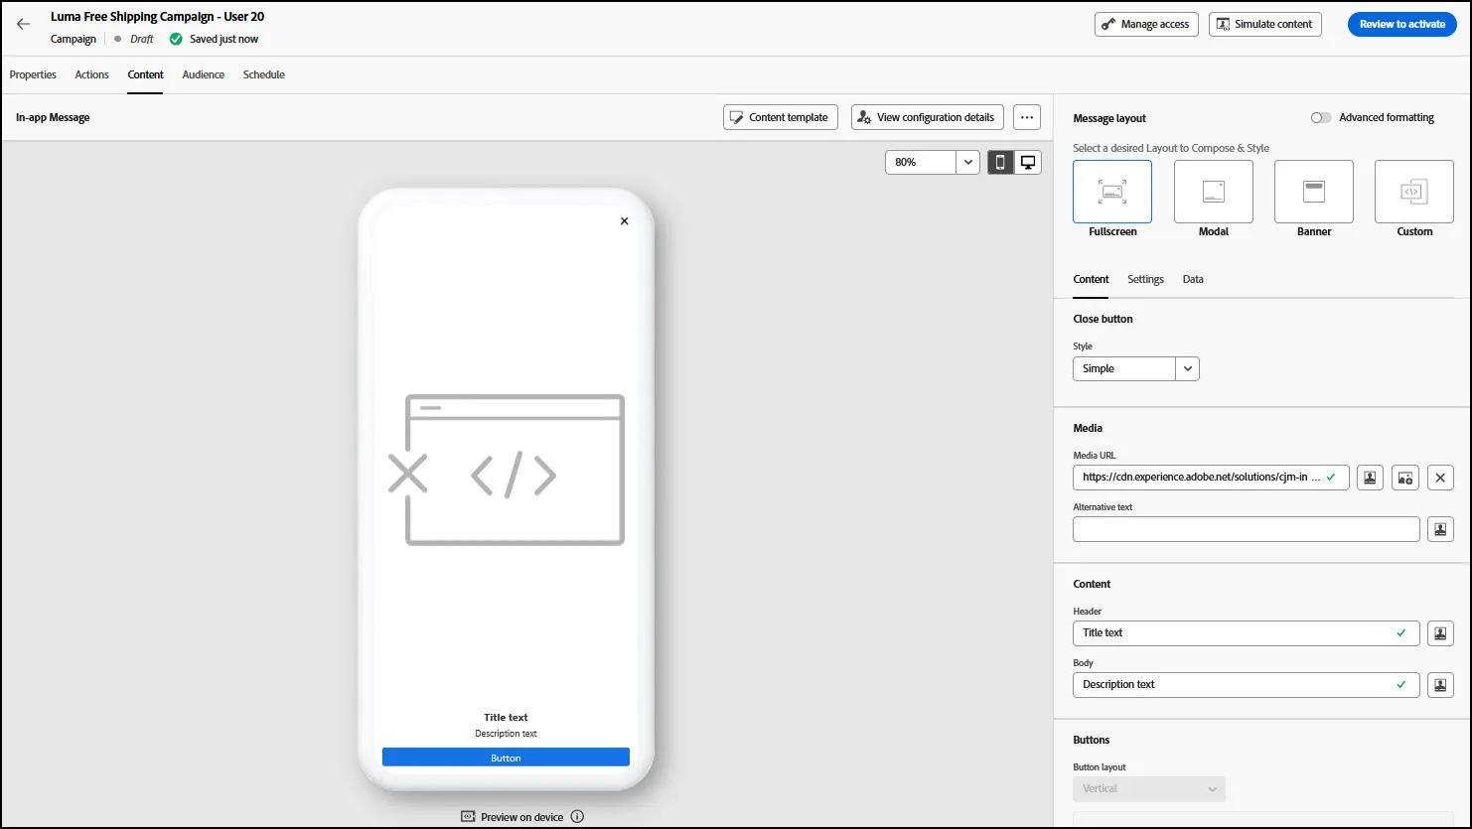Viewport: 1472px width, 829px height.
Task: Enable the Advanced formatting switch
Action: tap(1321, 117)
